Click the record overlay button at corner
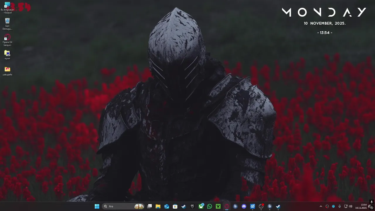375x211 pixels. (371, 207)
